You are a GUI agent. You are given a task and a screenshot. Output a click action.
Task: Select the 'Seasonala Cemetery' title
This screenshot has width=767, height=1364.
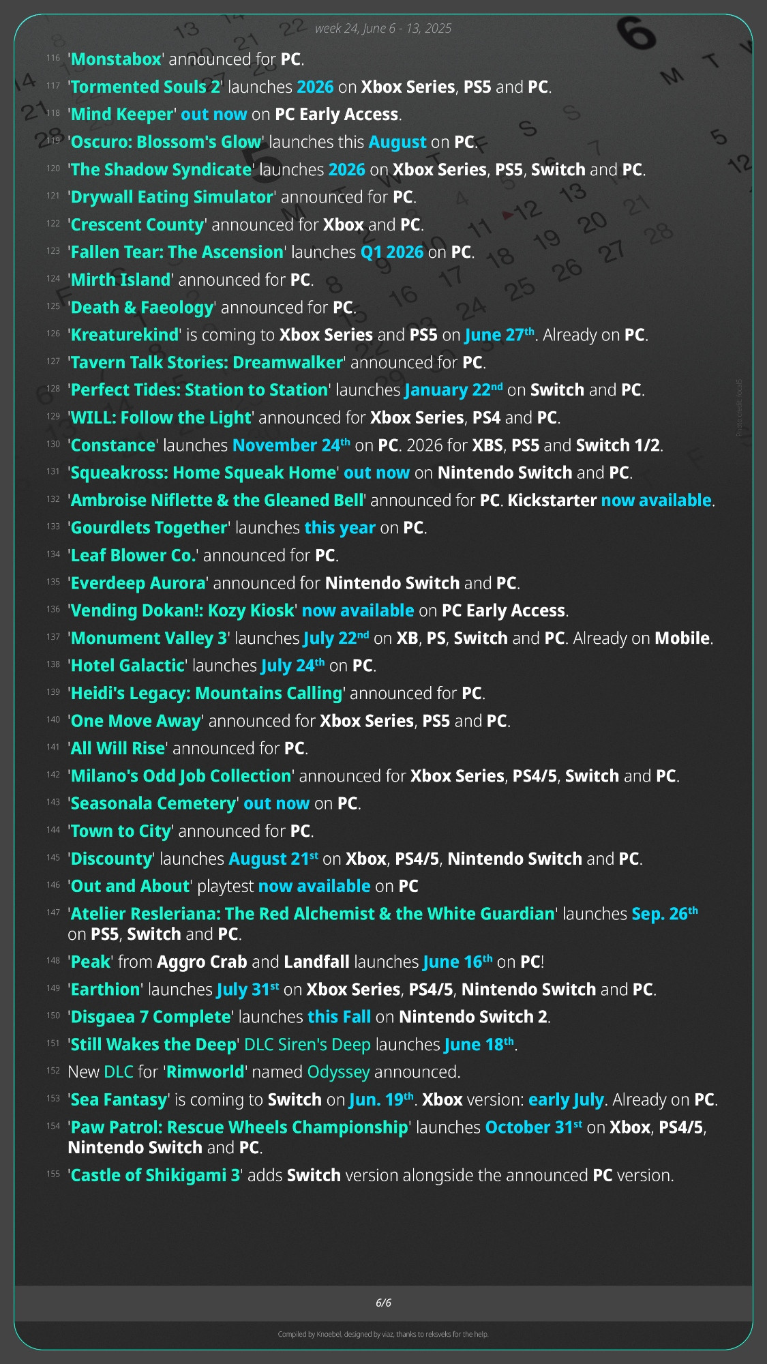[x=153, y=803]
